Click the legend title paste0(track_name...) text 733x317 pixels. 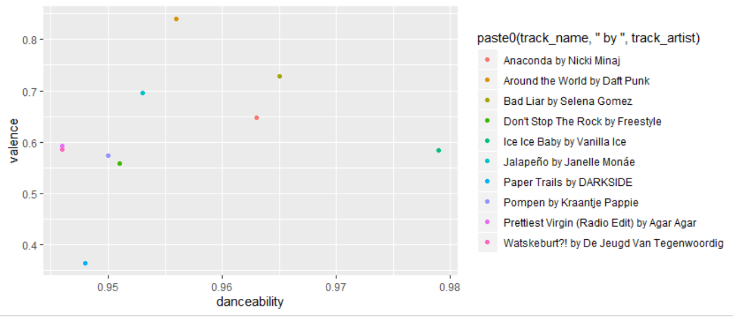pos(589,38)
